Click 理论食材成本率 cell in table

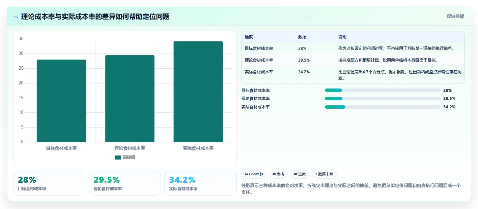tap(259, 60)
